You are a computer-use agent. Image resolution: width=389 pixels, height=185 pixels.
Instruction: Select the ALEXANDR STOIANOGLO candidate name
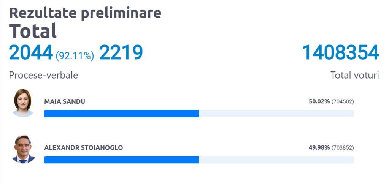coord(83,147)
